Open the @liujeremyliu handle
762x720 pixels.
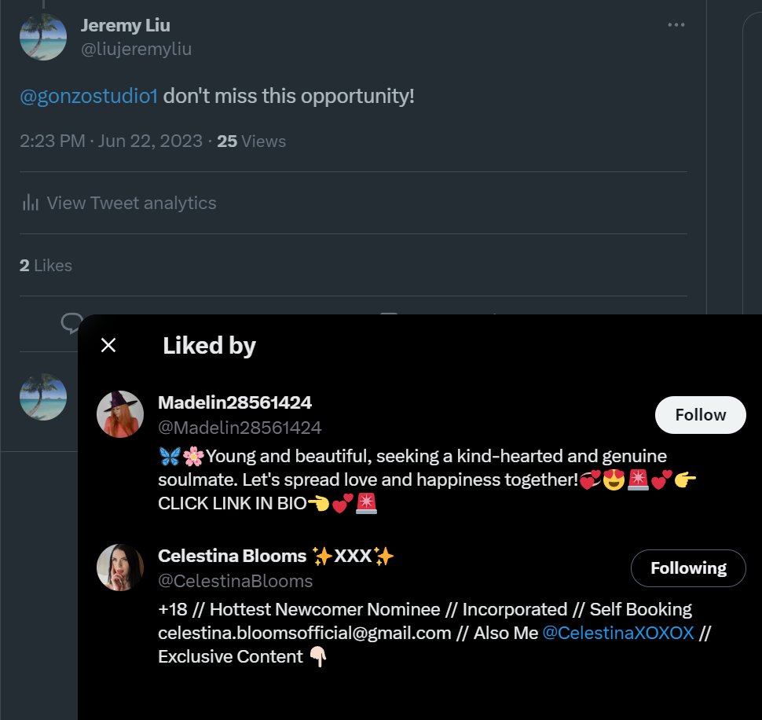[x=136, y=49]
